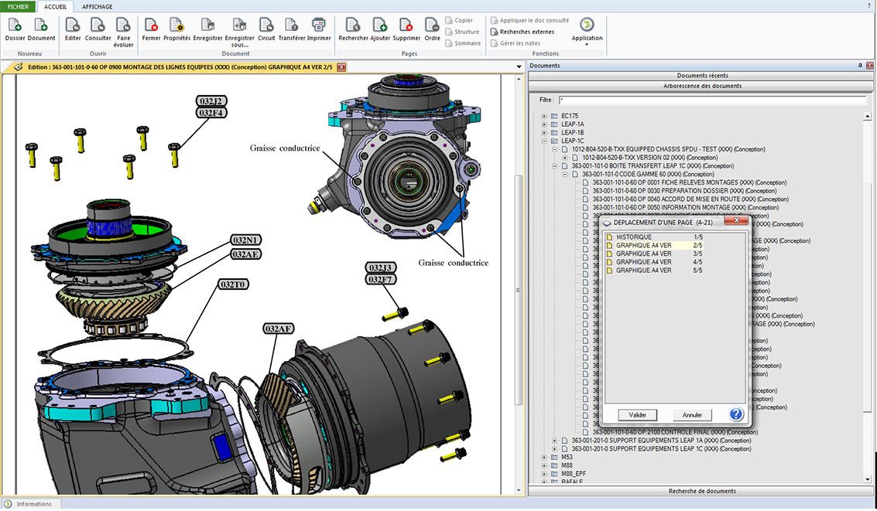This screenshot has width=877, height=511.
Task: Open the help question mark icon
Action: click(736, 414)
